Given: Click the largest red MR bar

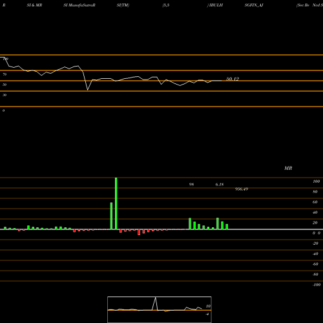Looking at the screenshot, I should tap(139, 232).
